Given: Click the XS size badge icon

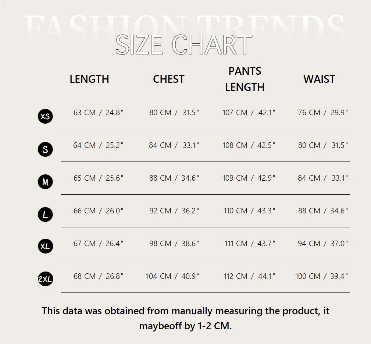Looking at the screenshot, I should 45,116.
